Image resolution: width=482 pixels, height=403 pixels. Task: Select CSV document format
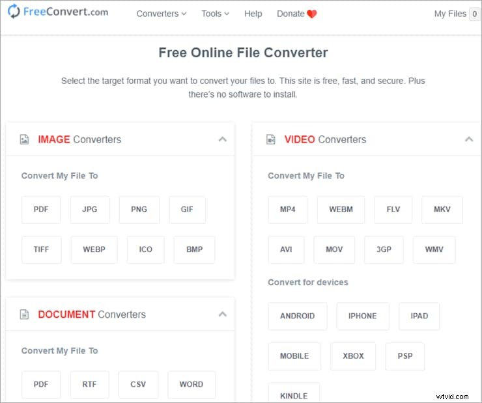point(138,385)
